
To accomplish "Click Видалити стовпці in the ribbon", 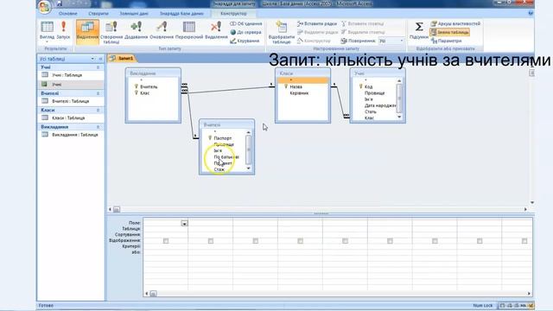I will tap(362, 32).
